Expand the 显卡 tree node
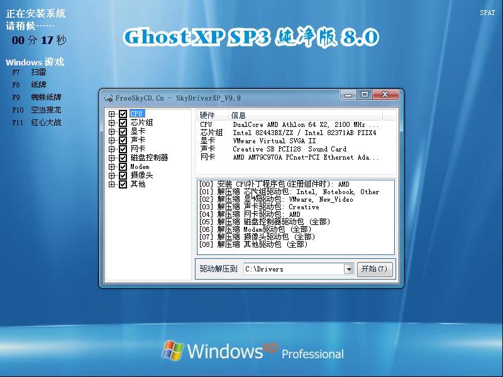 (112, 131)
